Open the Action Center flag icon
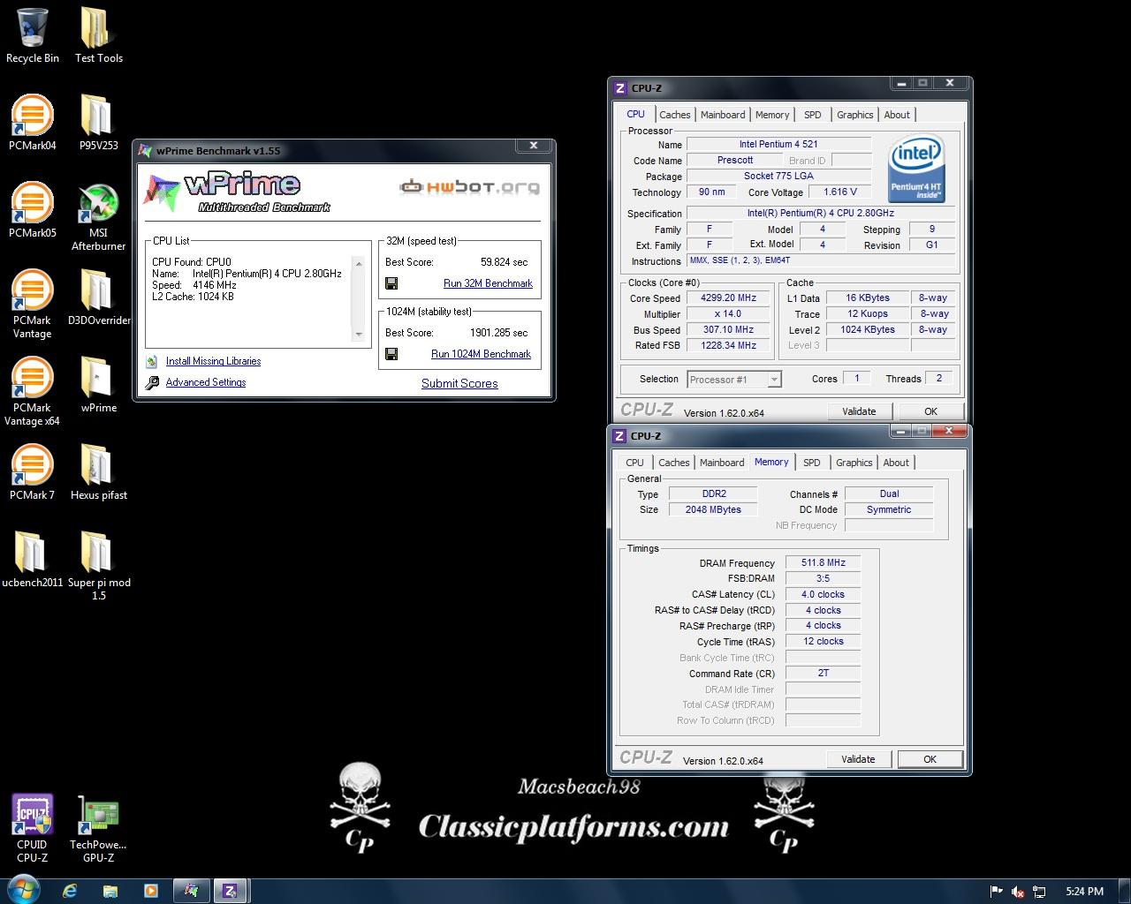The image size is (1131, 904). click(996, 892)
